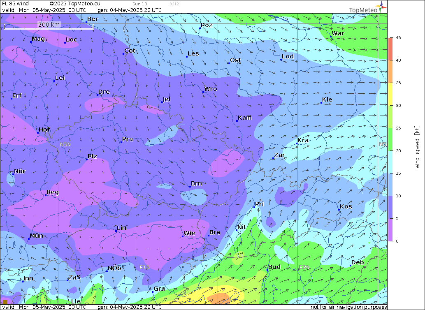Select the 'Nit' city label
Image resolution: width=425 pixels, height=310 pixels.
pyautogui.click(x=242, y=227)
